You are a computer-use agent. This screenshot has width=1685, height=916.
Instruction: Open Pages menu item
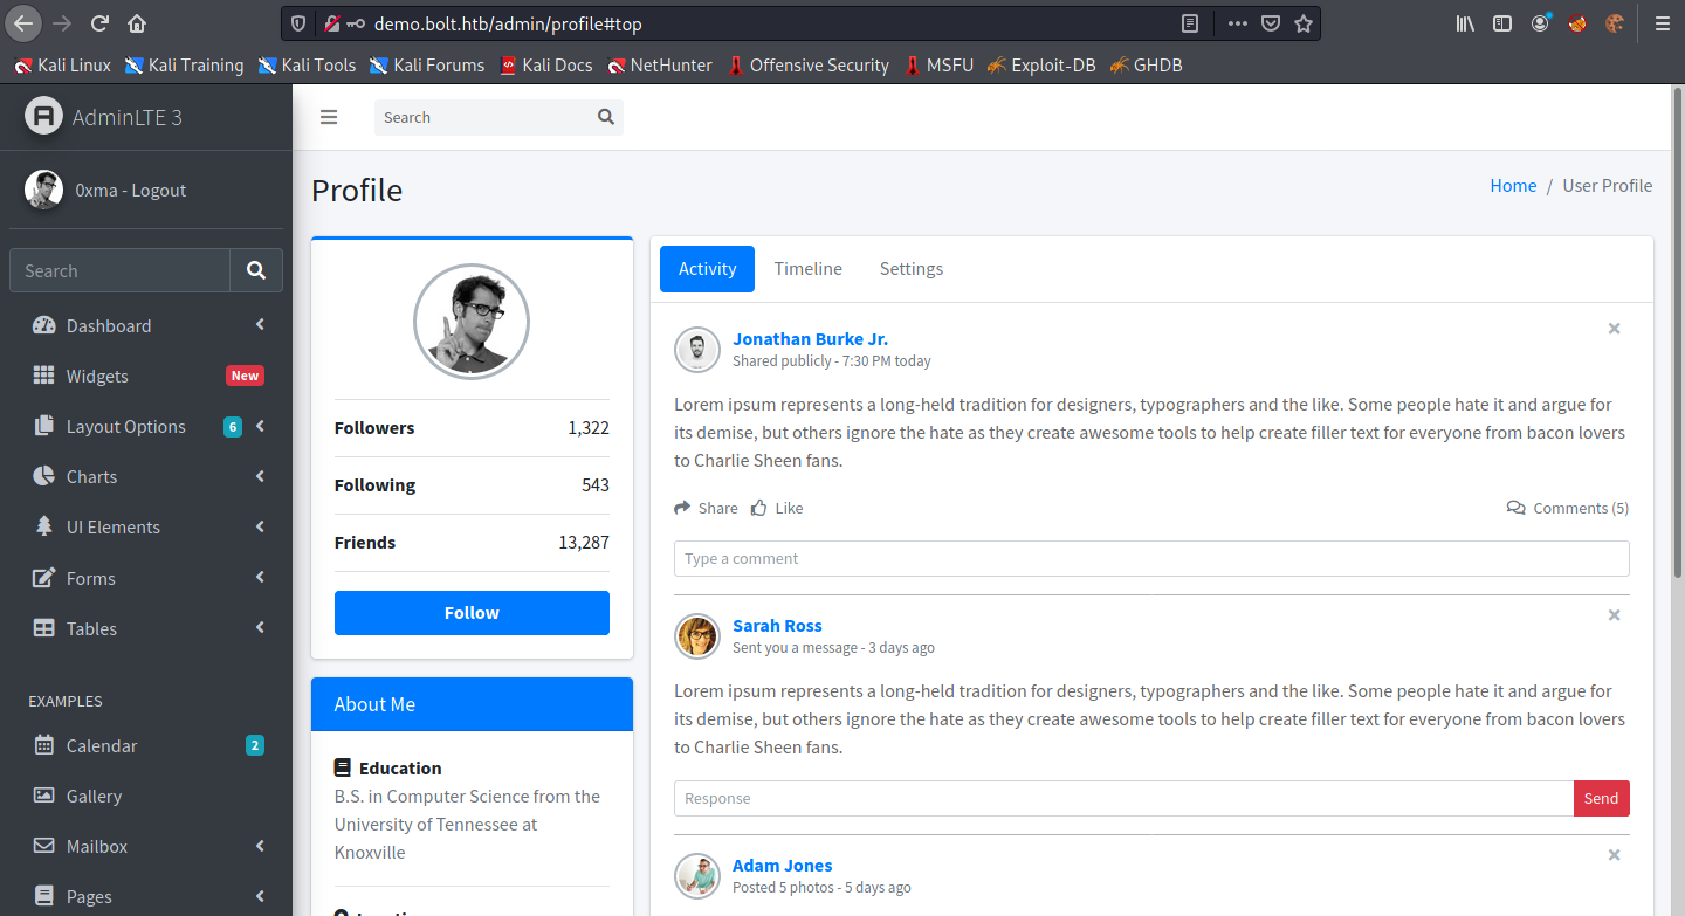[146, 896]
